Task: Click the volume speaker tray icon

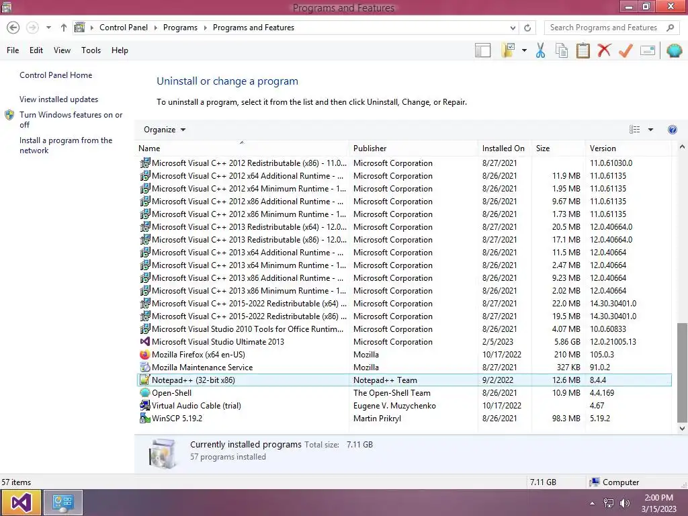Action: pyautogui.click(x=625, y=503)
